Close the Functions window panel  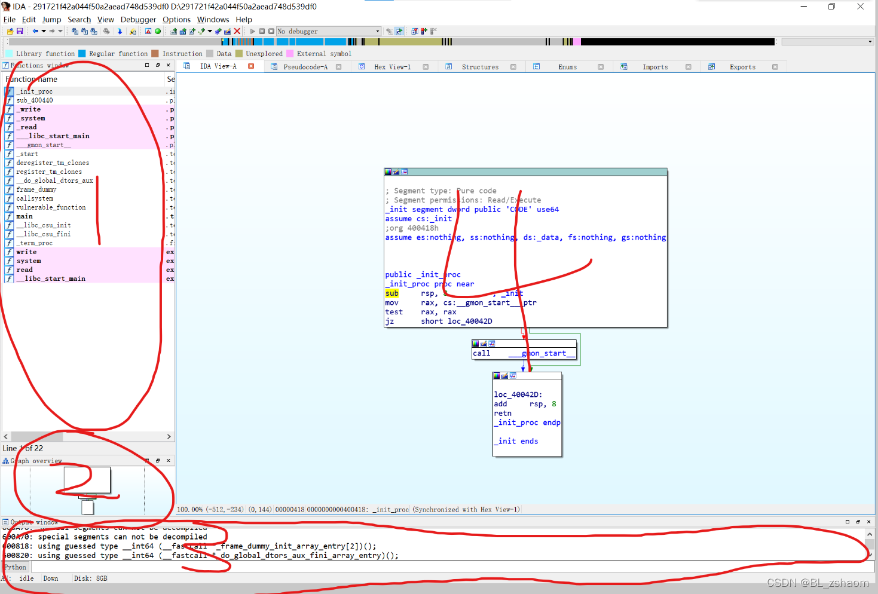(x=168, y=65)
